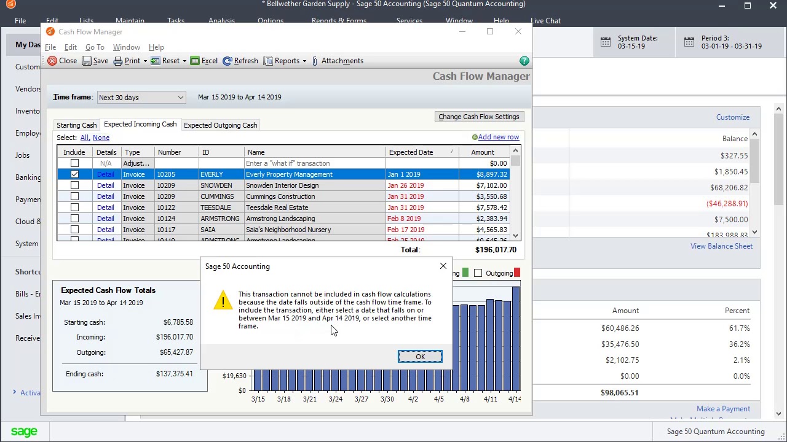This screenshot has width=787, height=442.
Task: Open Detail link for Teesdale invoice
Action: tap(105, 207)
